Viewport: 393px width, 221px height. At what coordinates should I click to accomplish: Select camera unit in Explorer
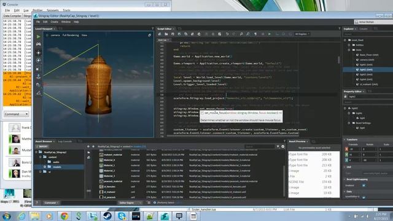click(367, 60)
